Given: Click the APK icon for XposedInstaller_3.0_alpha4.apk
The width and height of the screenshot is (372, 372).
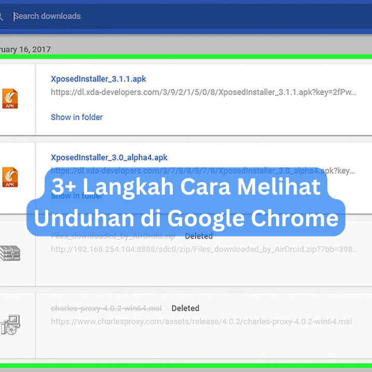Looking at the screenshot, I should click(10, 177).
